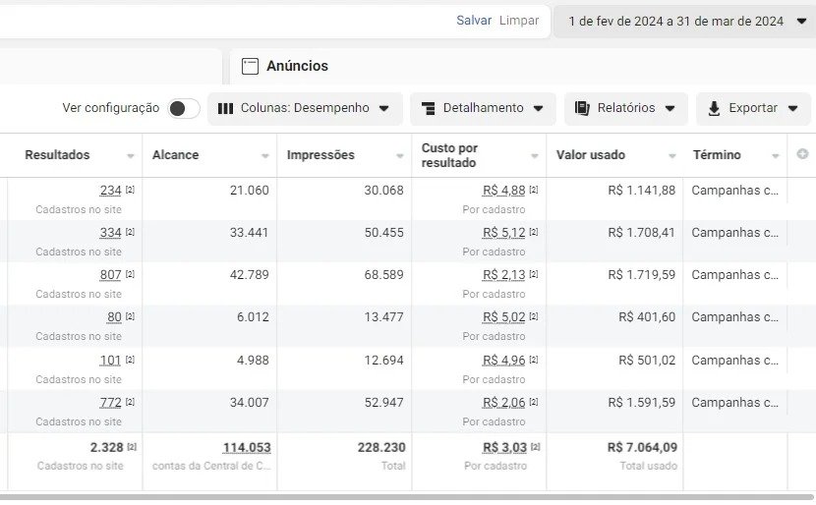Click the Exportar download icon
The image size is (816, 505).
tap(714, 108)
